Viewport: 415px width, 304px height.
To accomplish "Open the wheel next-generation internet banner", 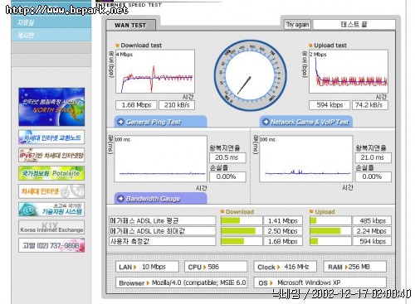I will click(51, 191).
